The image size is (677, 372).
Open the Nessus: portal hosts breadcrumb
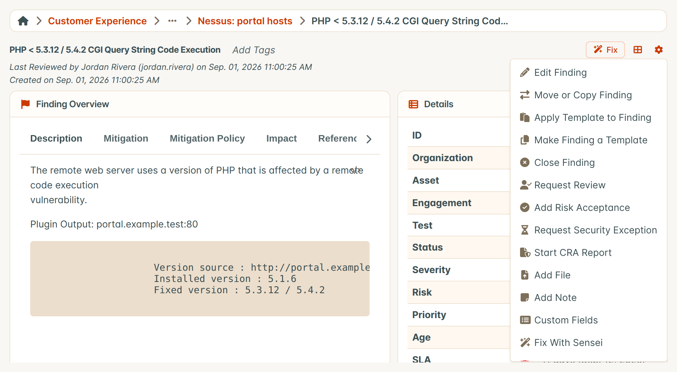pyautogui.click(x=245, y=21)
